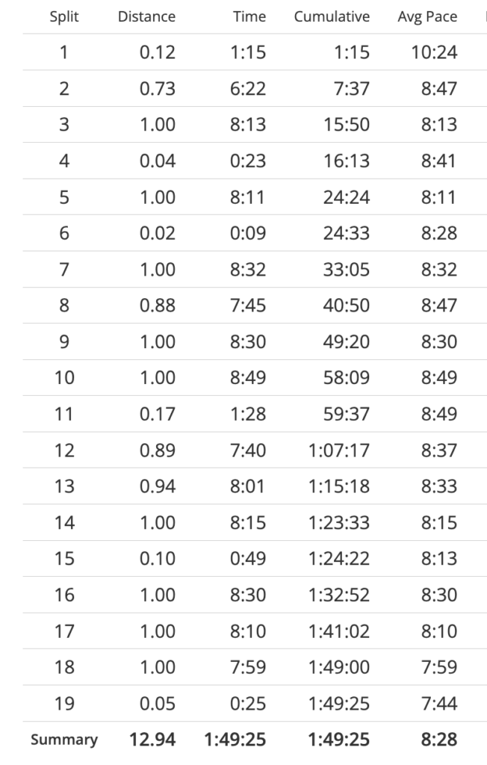The width and height of the screenshot is (487, 765).
Task: Click the Split column header
Action: (x=63, y=16)
